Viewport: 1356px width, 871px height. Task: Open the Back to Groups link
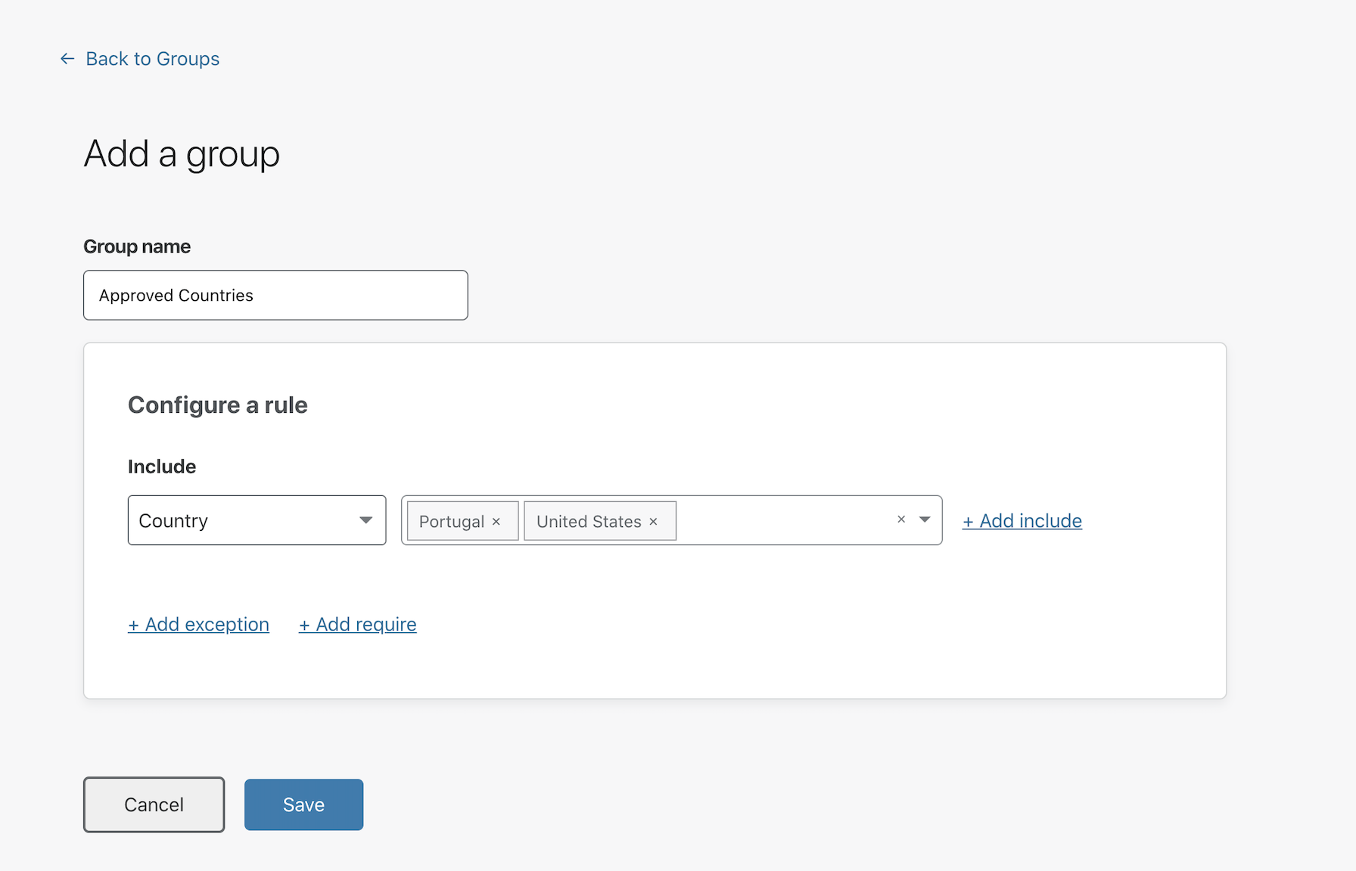click(152, 59)
